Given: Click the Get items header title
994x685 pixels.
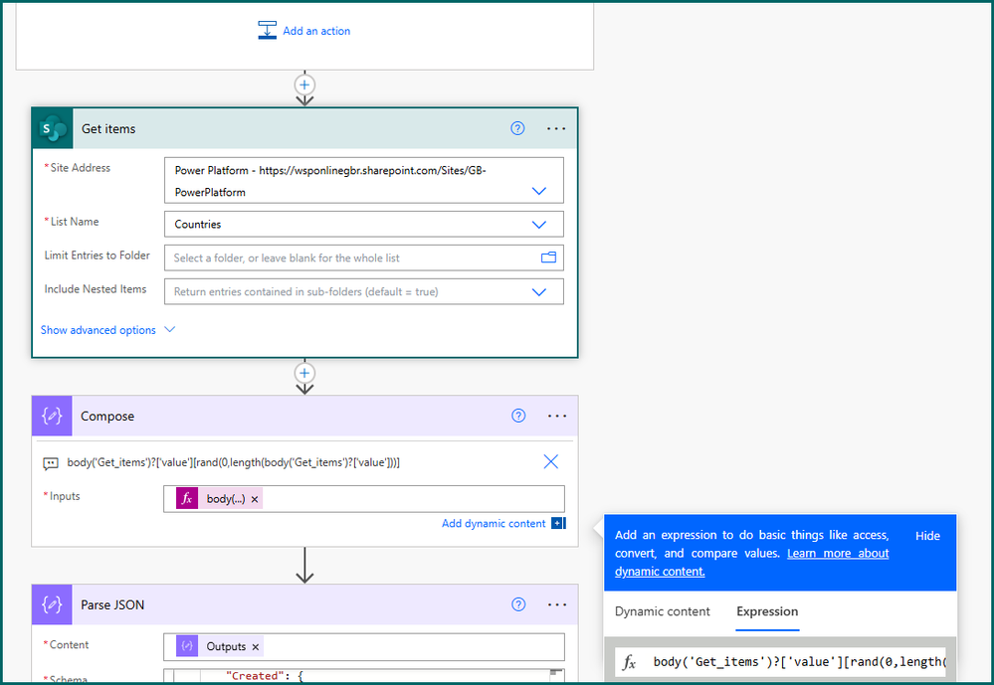Looking at the screenshot, I should coord(108,128).
